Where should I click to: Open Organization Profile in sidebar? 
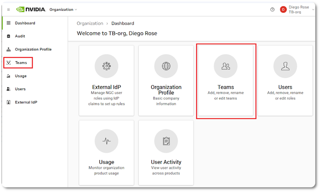(33, 49)
